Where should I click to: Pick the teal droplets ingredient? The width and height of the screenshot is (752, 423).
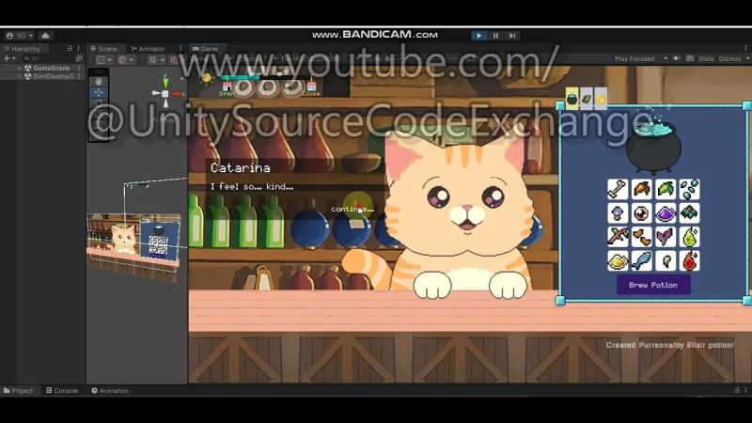[x=689, y=189]
